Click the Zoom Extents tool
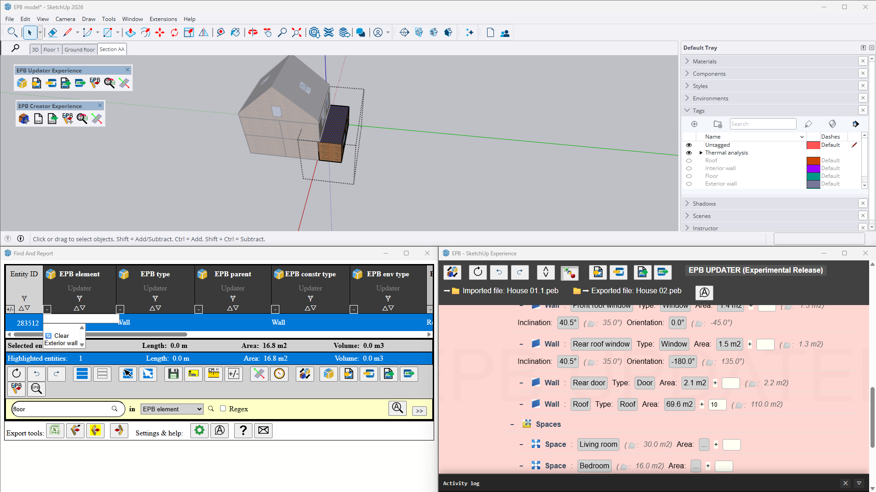The image size is (876, 492). (297, 32)
